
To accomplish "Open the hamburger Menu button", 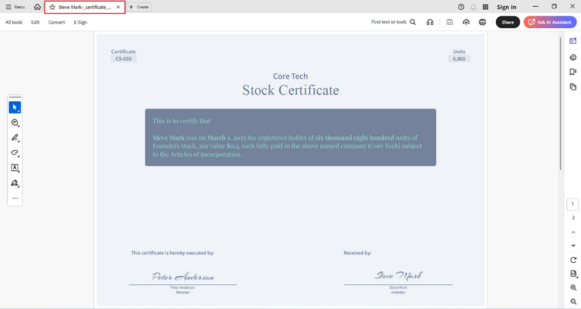I will click(x=15, y=7).
